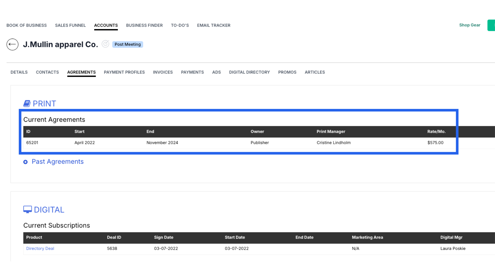The image size is (495, 278).
Task: Click the $575.00 rate cell
Action: 435,143
